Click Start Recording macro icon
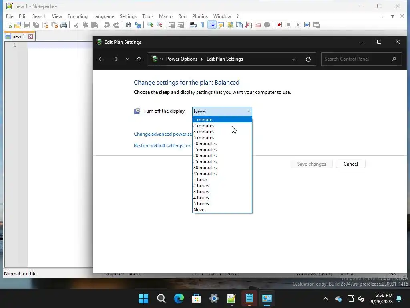 (x=279, y=25)
